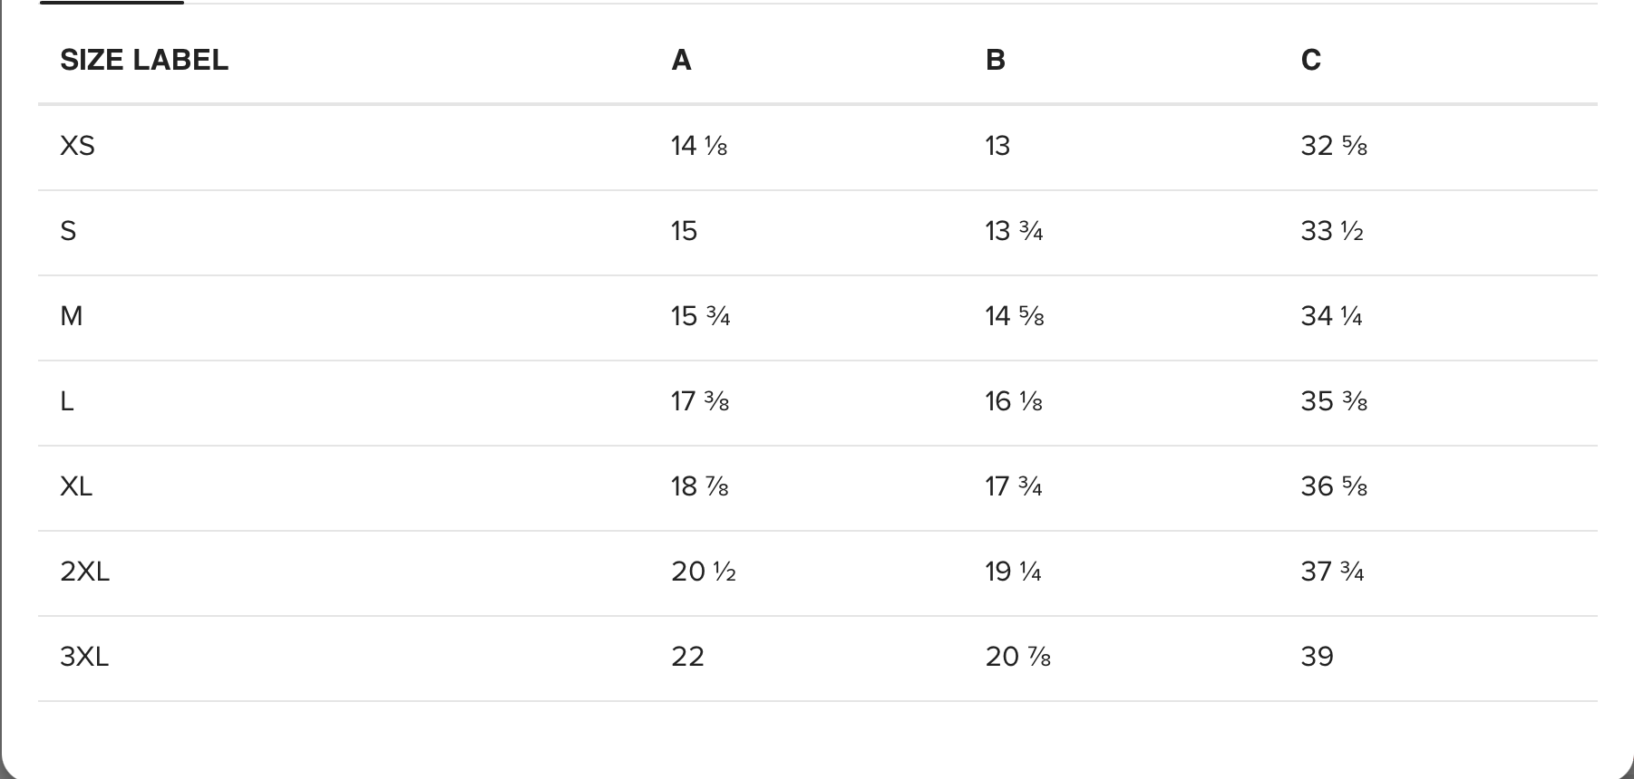Click column header C
The width and height of the screenshot is (1634, 779).
pos(1310,60)
